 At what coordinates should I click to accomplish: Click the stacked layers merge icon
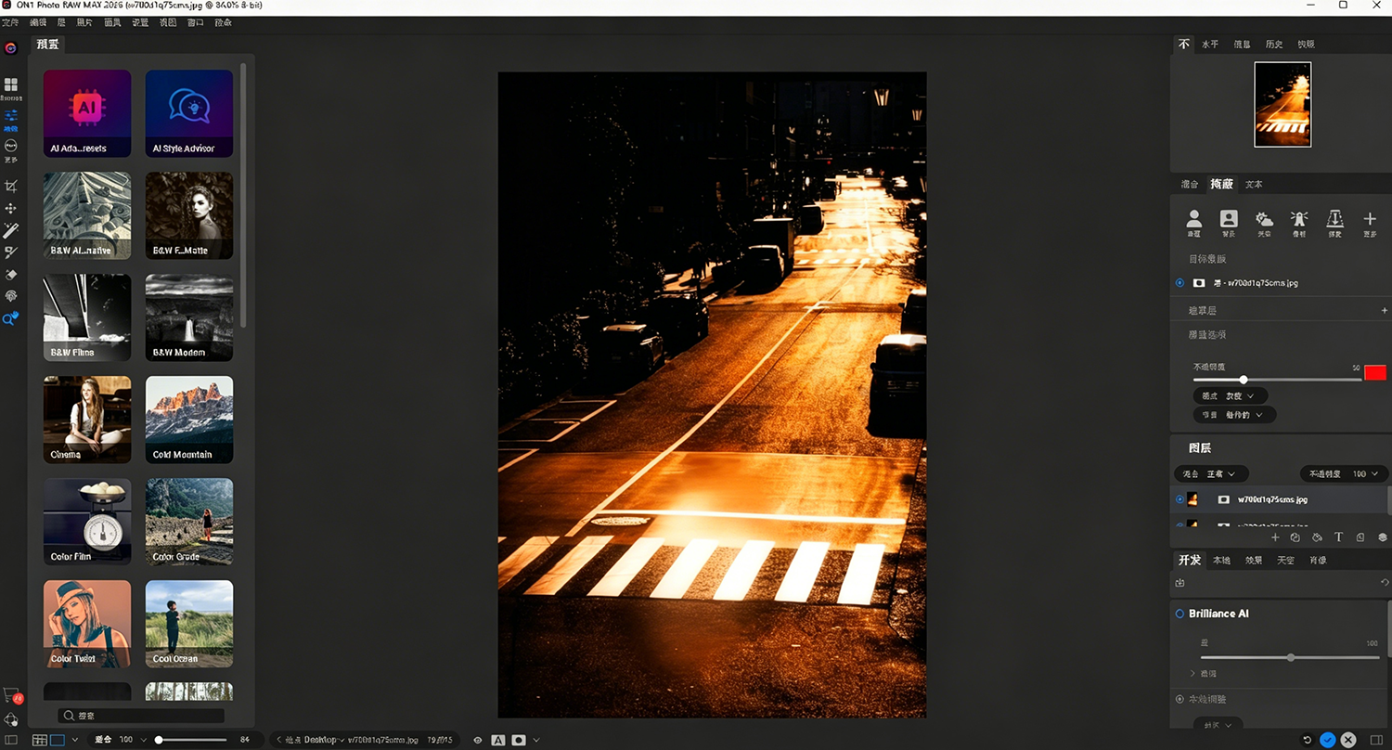tap(1382, 537)
